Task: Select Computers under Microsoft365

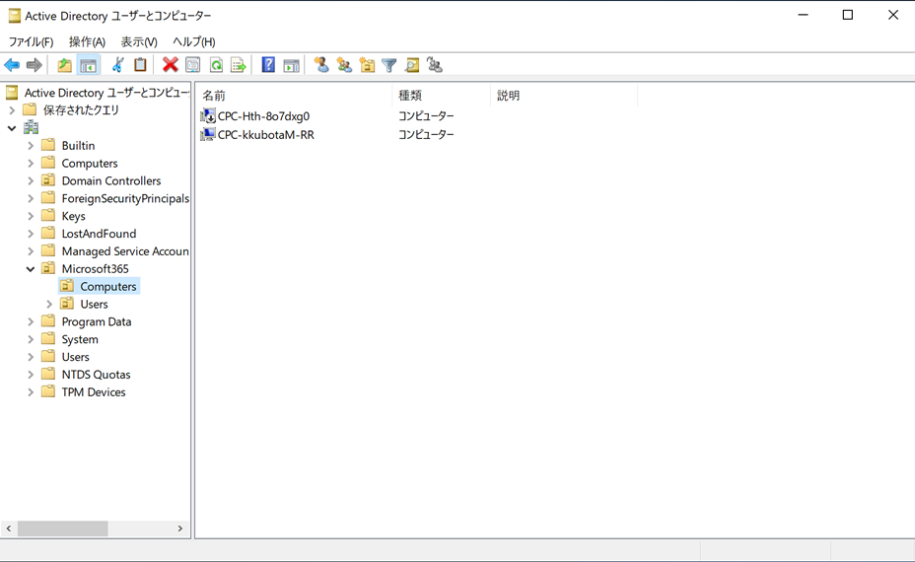Action: tap(107, 286)
